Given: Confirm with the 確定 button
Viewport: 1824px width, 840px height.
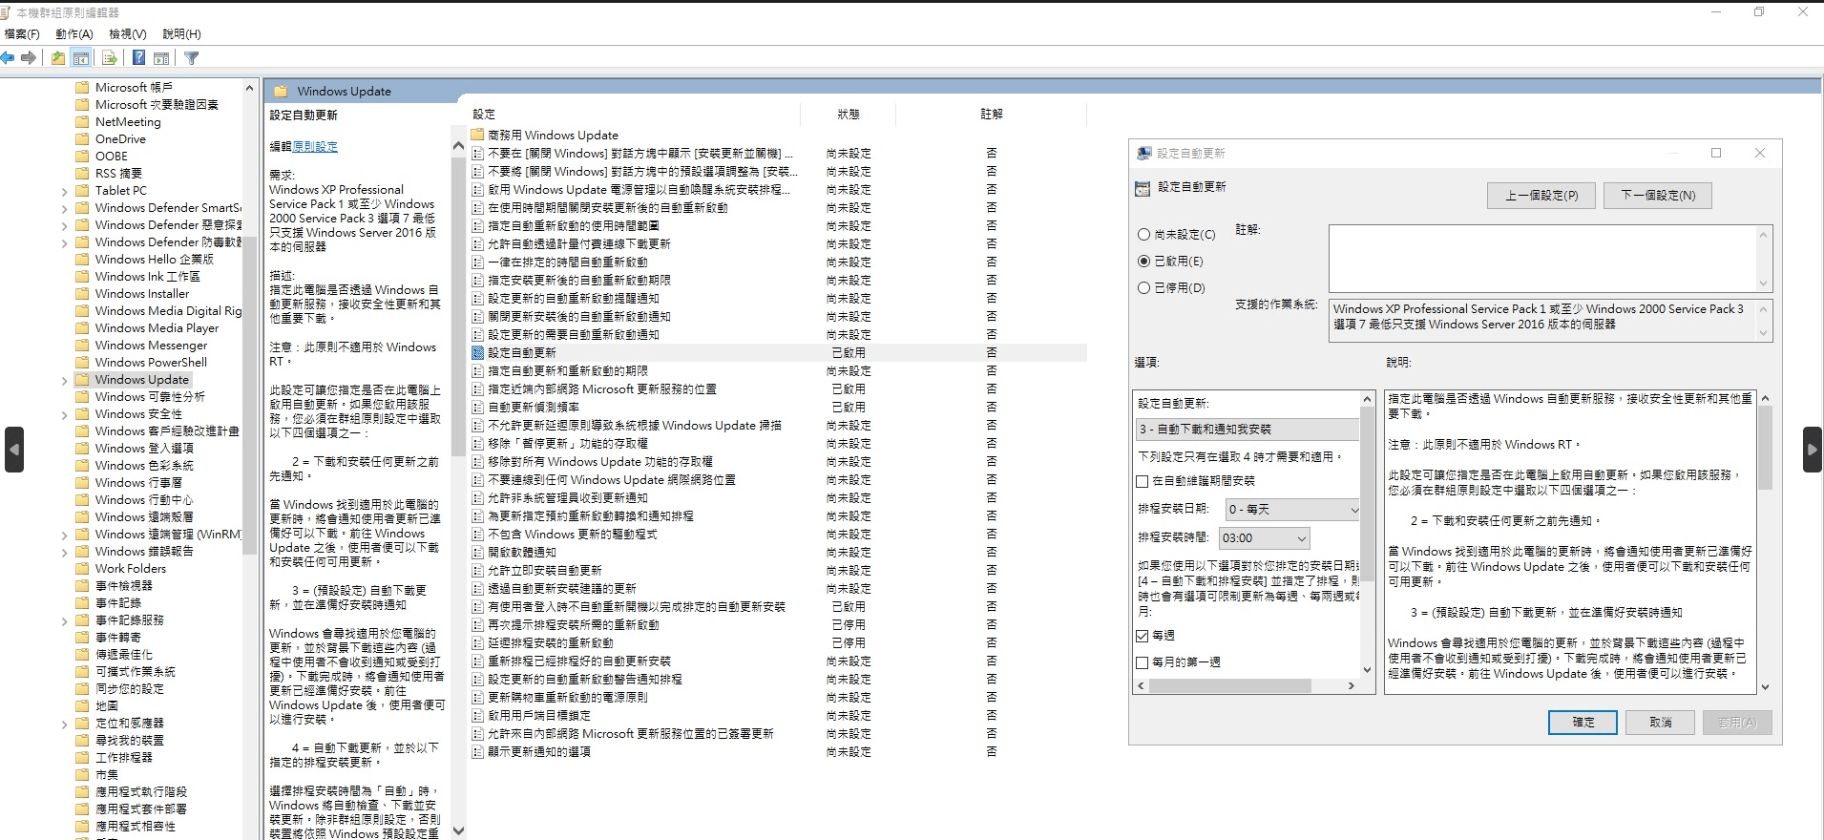Looking at the screenshot, I should click(1583, 723).
